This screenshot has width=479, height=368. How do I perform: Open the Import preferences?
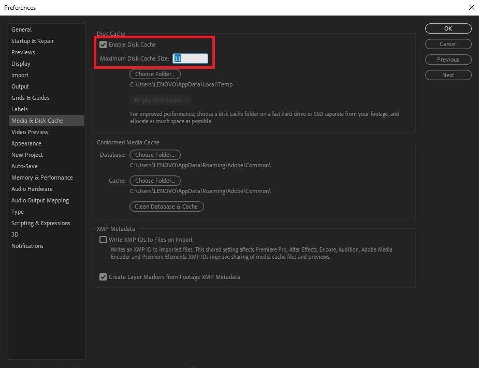tap(20, 75)
